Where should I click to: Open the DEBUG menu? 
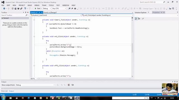point(37,5)
